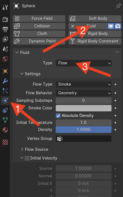Image resolution: width=123 pixels, height=197 pixels.
Task: Open the Tool properties tab
Action: [5, 7]
